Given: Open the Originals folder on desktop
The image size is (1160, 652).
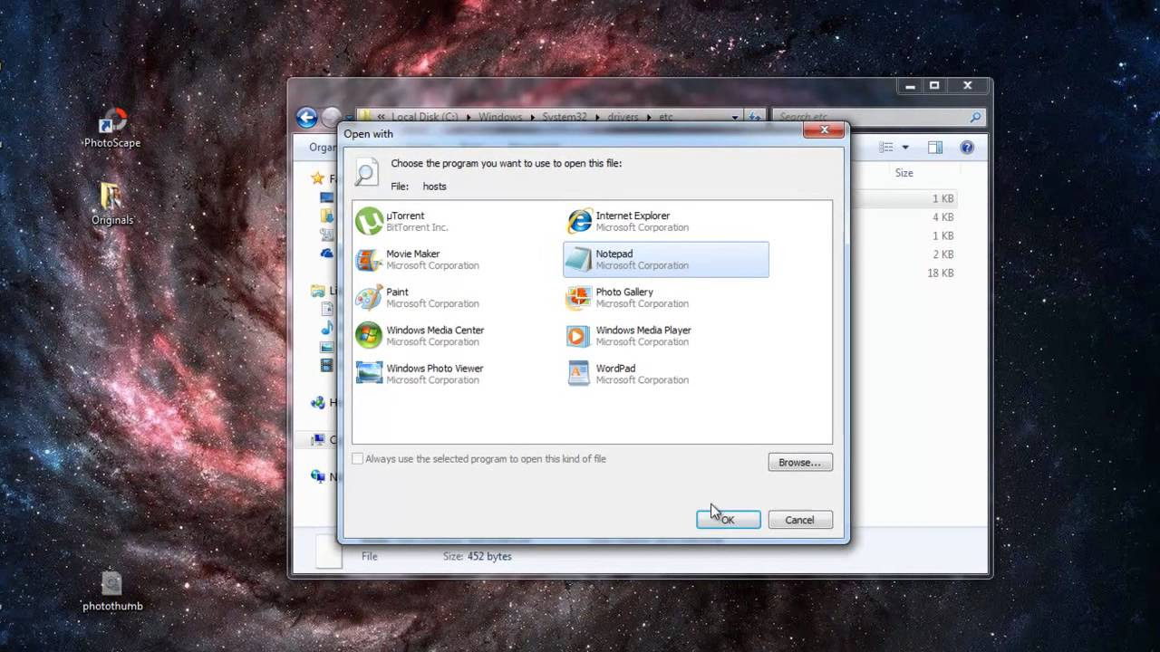Looking at the screenshot, I should pos(111,204).
